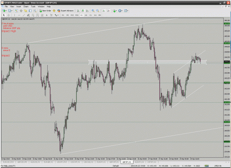
Task: Select the vertical line drawing tool
Action: pyautogui.click(x=14, y=15)
